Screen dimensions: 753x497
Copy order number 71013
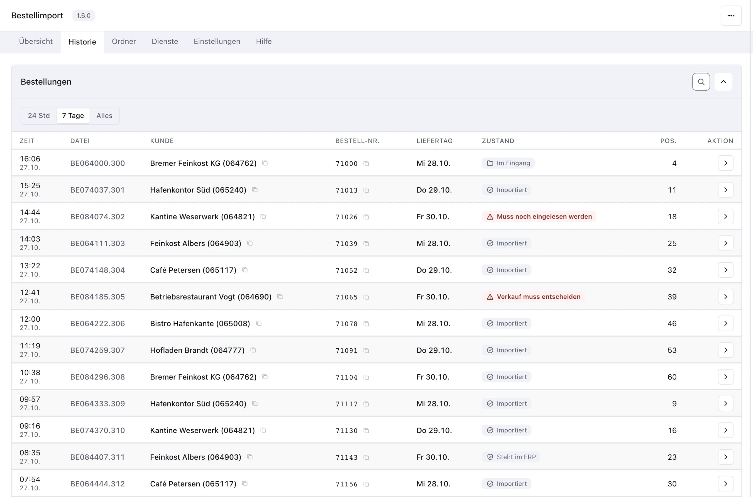click(x=366, y=190)
